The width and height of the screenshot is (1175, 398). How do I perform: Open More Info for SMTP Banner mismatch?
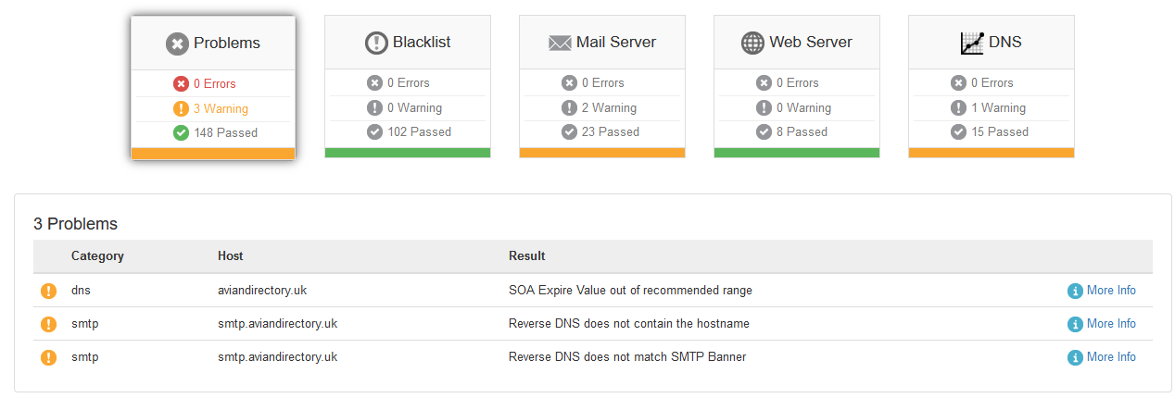click(x=1110, y=357)
